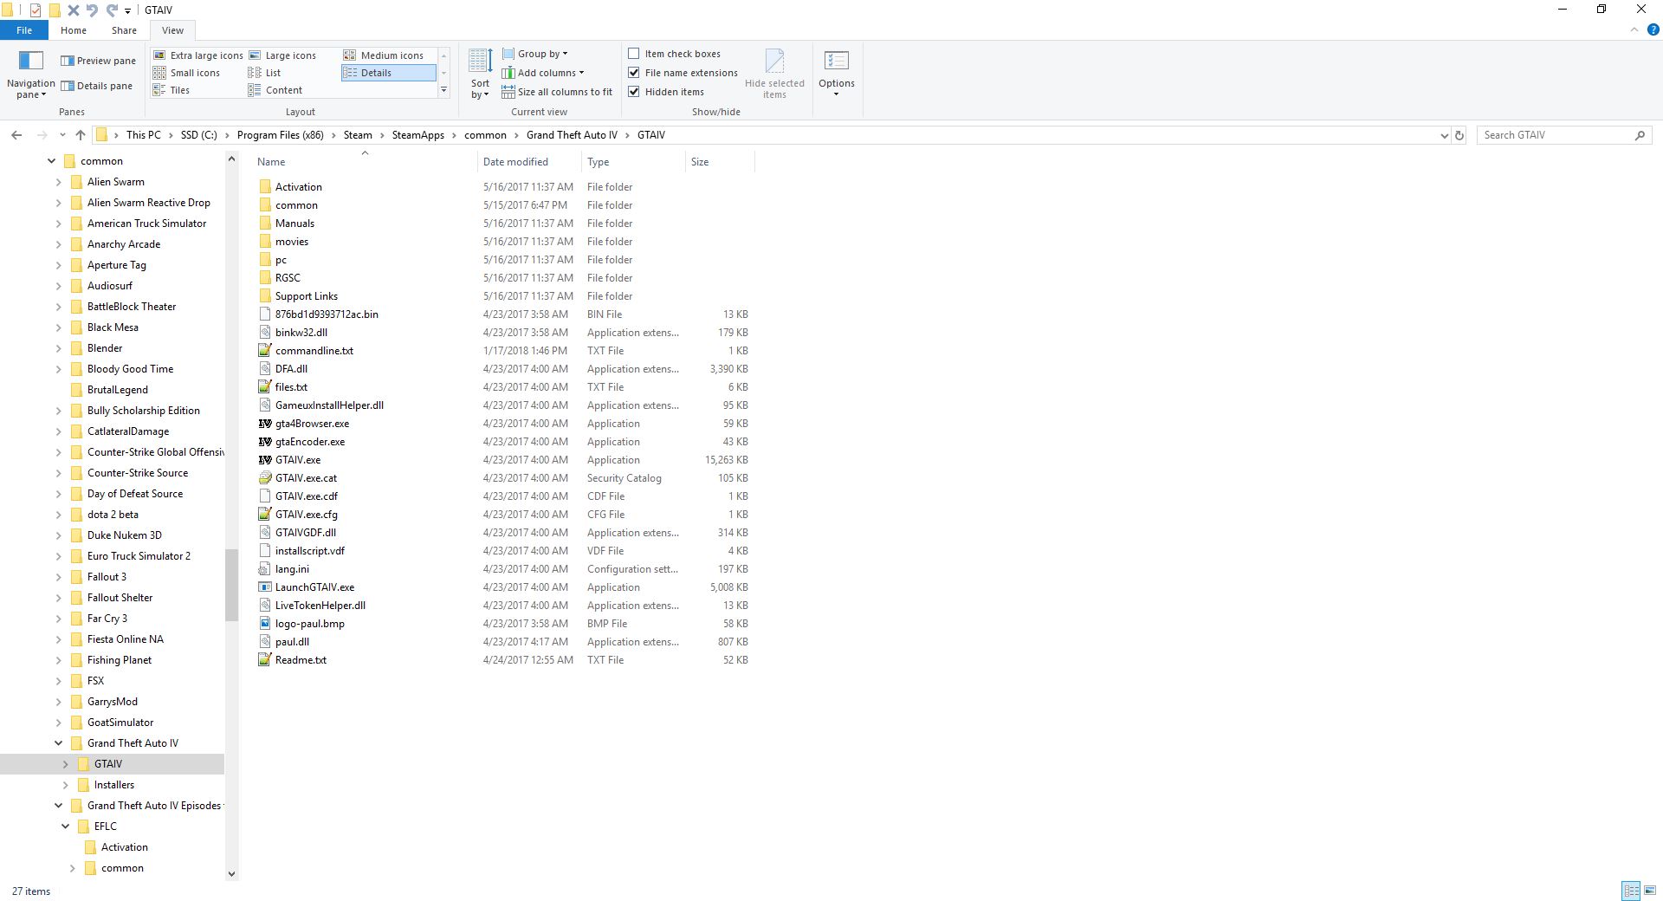Select the Readme.txt file

click(301, 660)
